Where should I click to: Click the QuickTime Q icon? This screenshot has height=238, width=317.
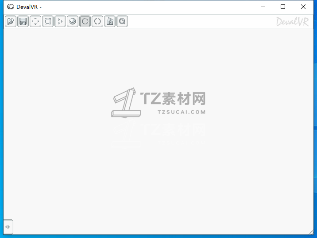coord(122,21)
